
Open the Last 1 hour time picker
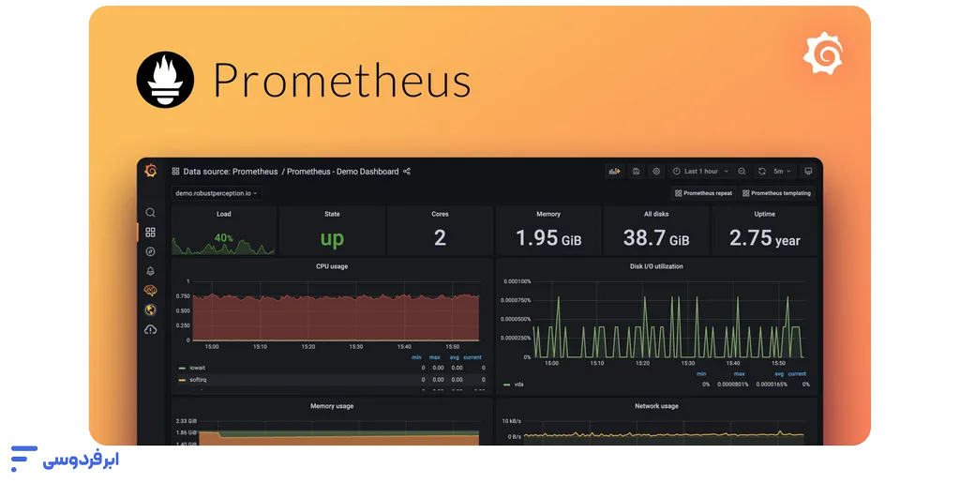(x=700, y=172)
